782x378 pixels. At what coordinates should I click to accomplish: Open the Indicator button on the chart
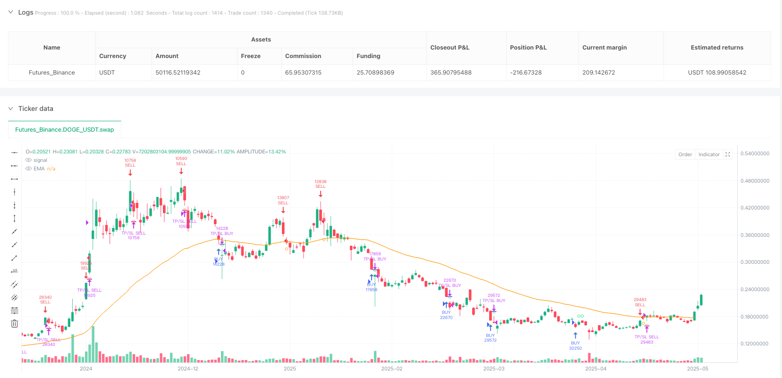point(709,154)
